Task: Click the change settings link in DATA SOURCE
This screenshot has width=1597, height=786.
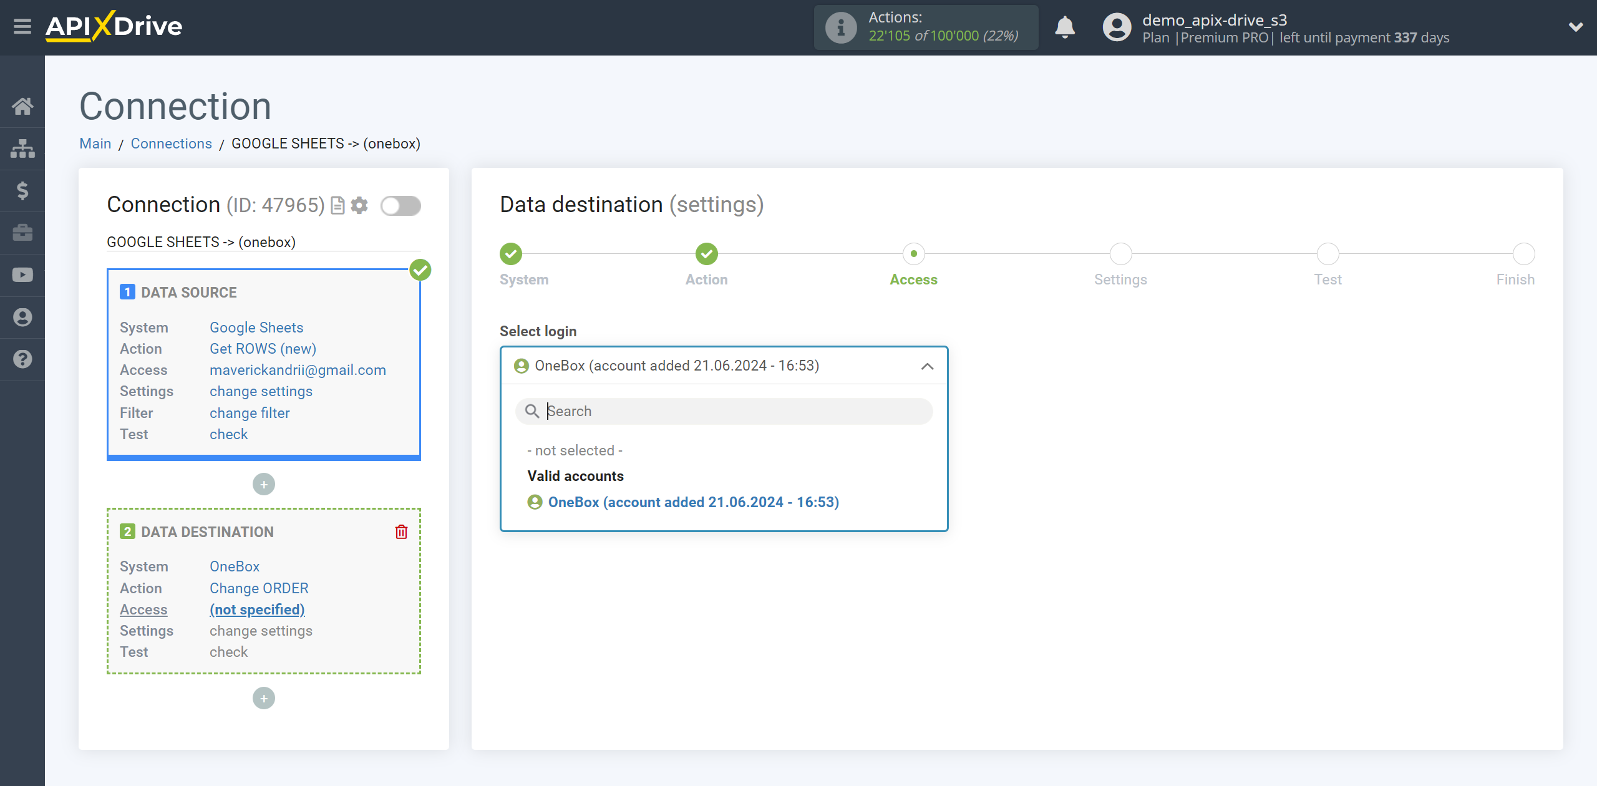Action: (x=261, y=391)
